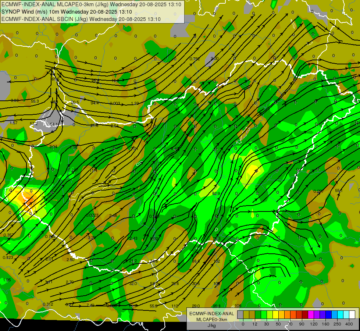This screenshot has width=360, height=331.
Task: Click the MLCAPE0-3km title line at top
Action: (x=91, y=4)
